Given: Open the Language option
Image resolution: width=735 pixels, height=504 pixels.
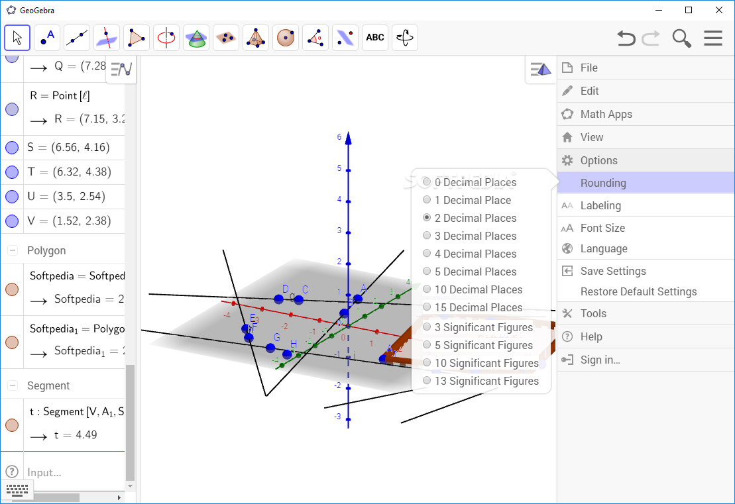Looking at the screenshot, I should [646, 249].
